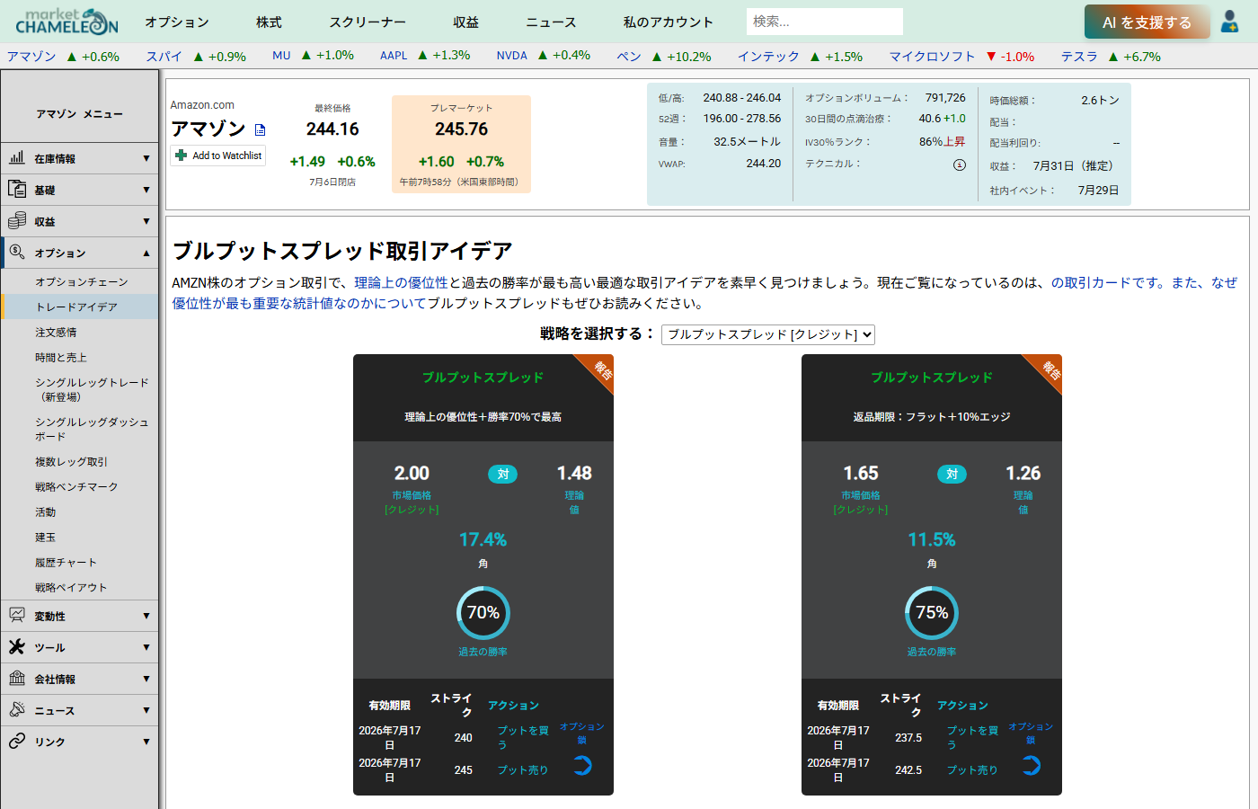Screen dimensions: 1258x809
Task: Click the document icon beside アマゾン title
Action: tap(261, 129)
